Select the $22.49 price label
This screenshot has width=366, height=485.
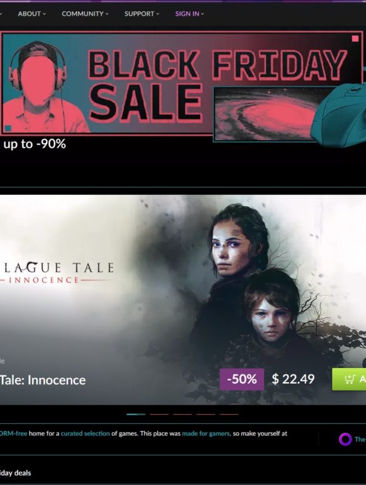coord(293,379)
